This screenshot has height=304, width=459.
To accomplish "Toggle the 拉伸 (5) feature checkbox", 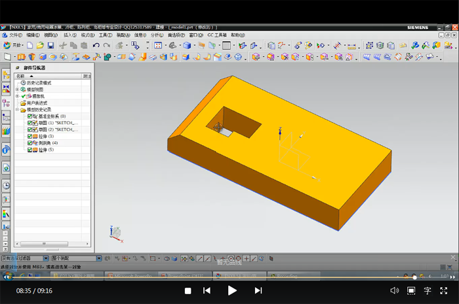I will click(x=30, y=150).
